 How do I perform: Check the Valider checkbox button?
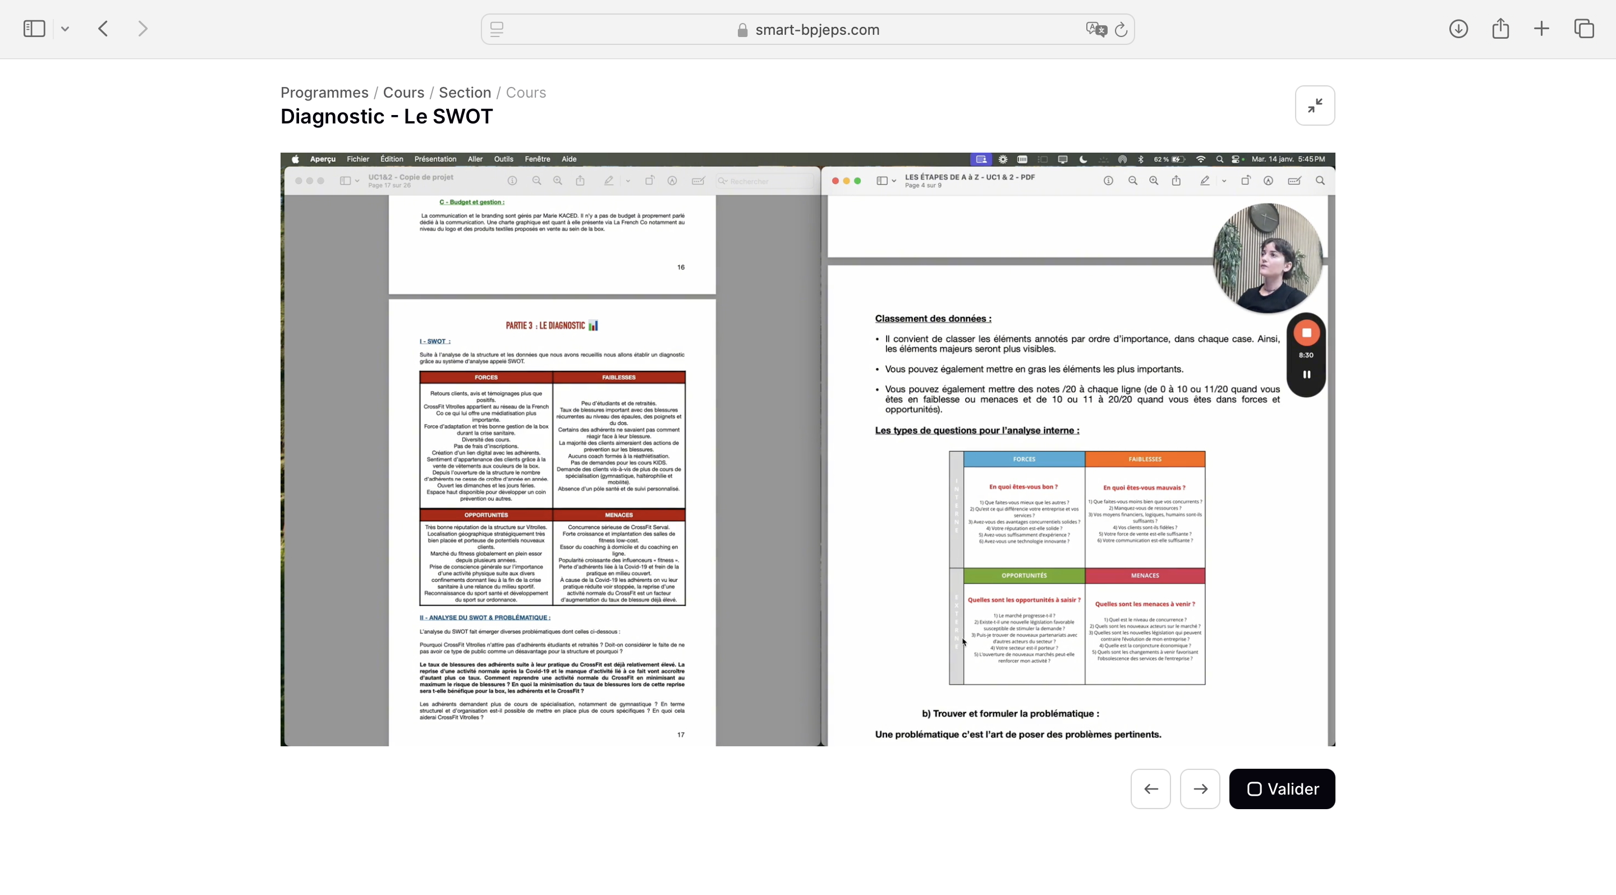tap(1282, 789)
